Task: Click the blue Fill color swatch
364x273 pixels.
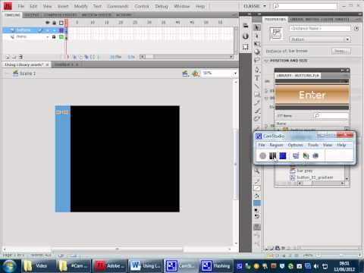Action: (x=257, y=203)
